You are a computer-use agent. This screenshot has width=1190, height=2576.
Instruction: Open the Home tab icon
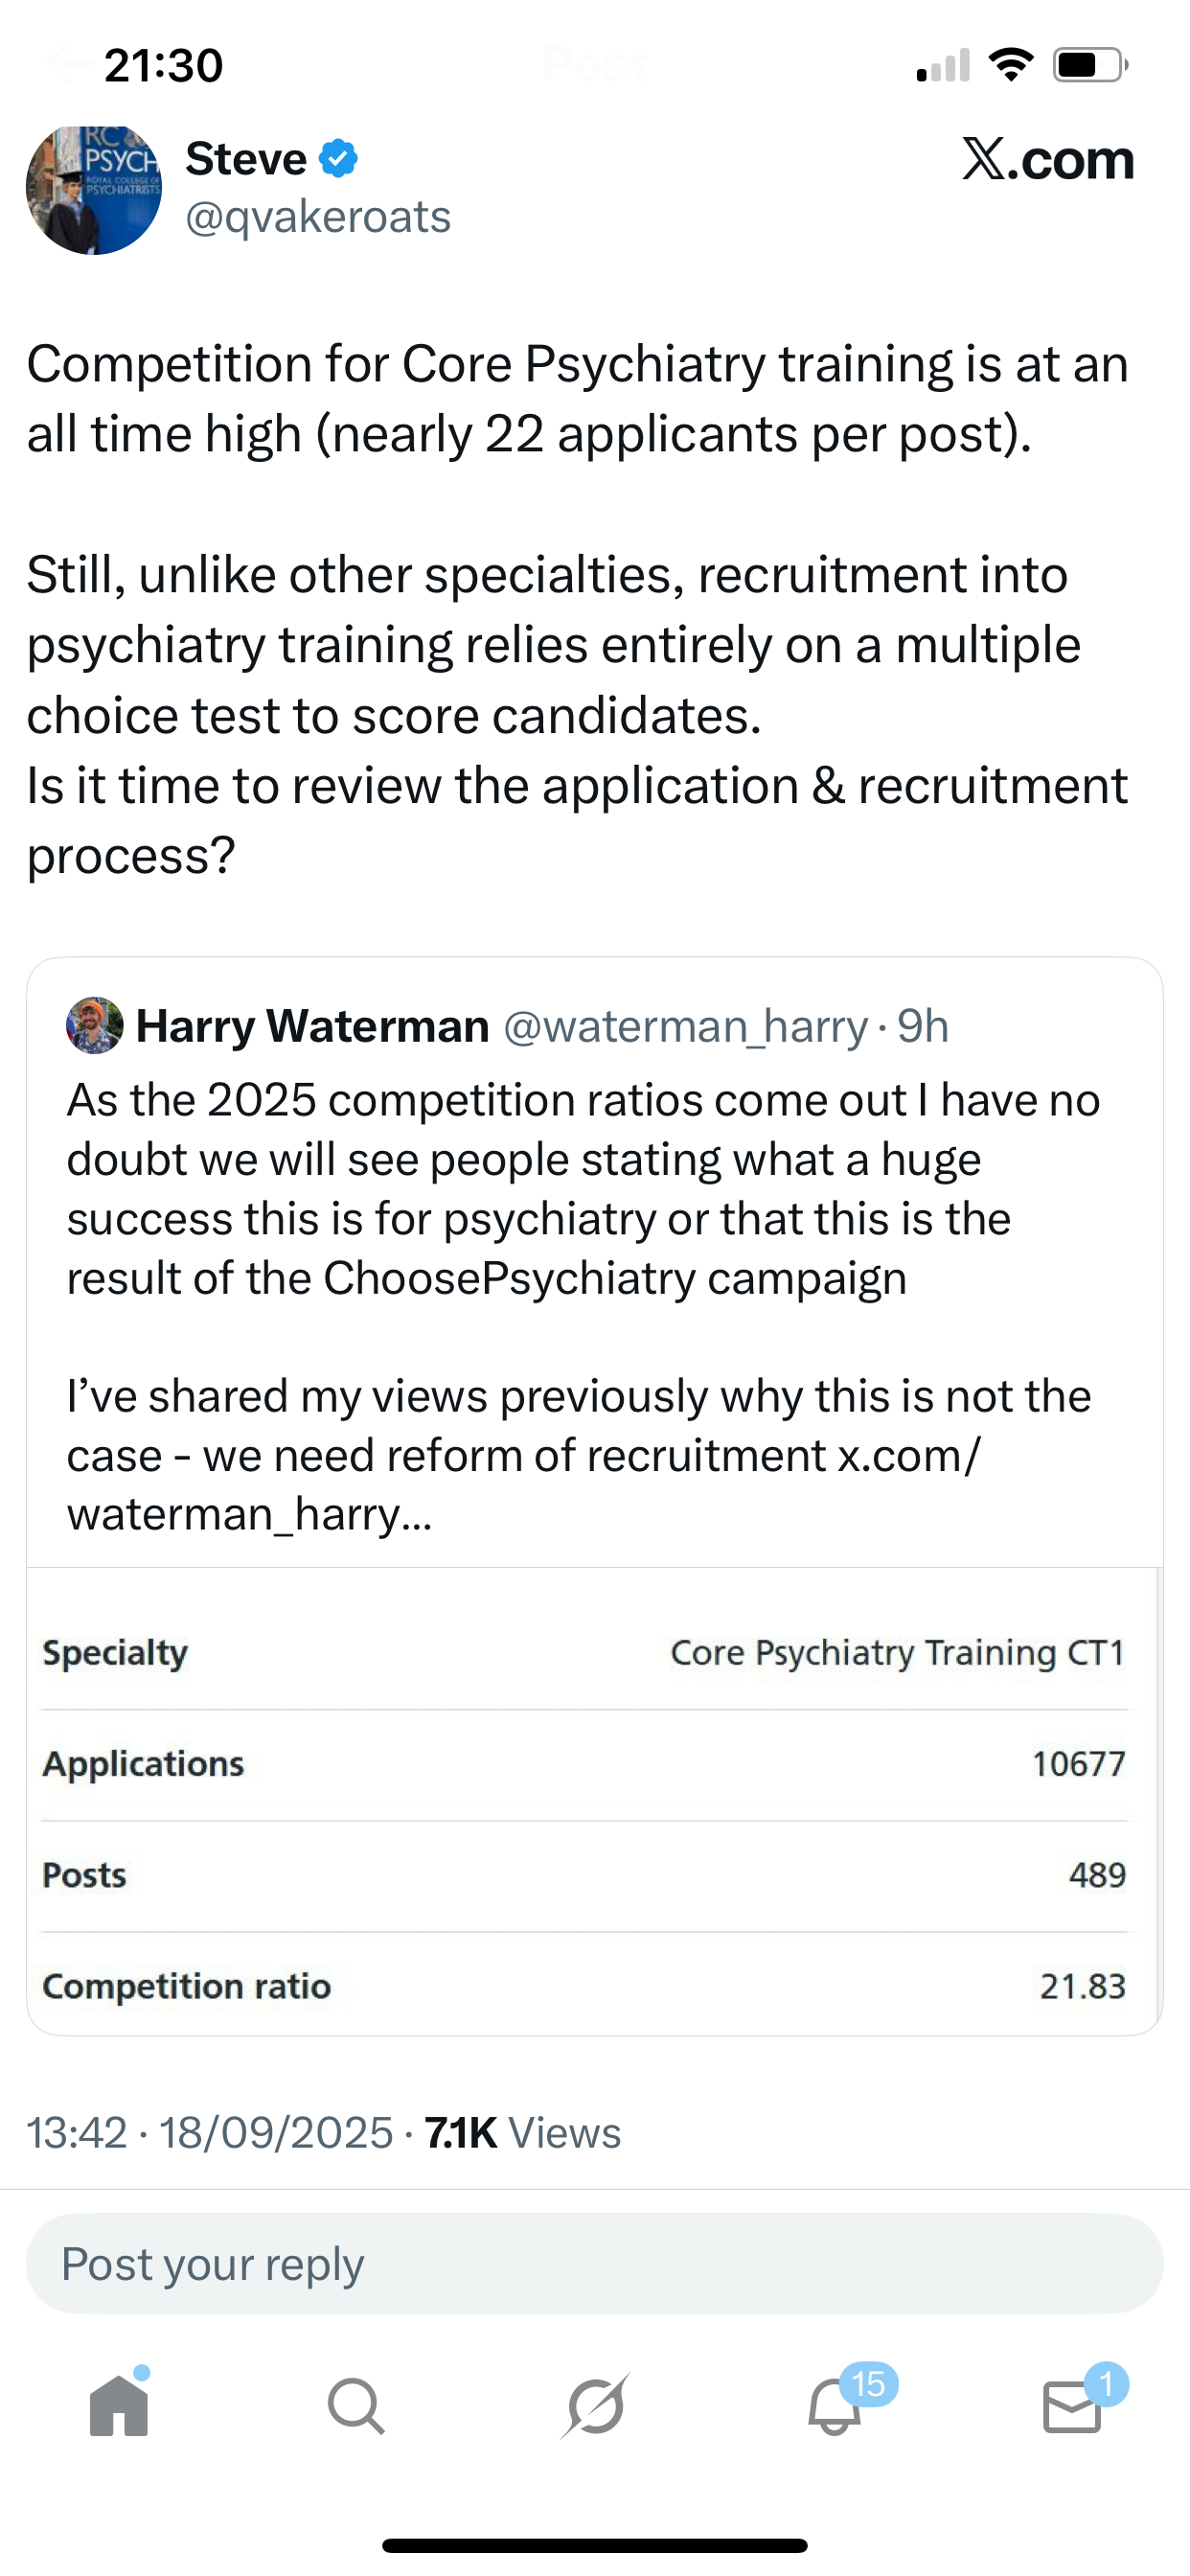pos(119,2406)
